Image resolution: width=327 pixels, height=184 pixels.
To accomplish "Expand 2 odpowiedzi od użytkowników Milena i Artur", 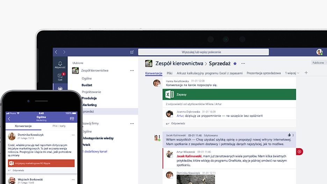I will (194, 104).
